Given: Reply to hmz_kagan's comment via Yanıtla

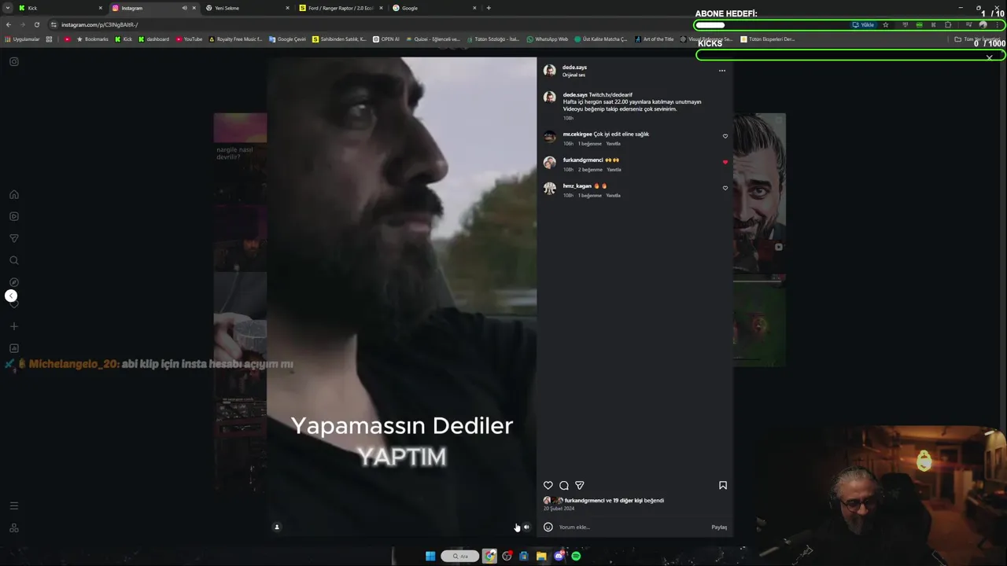Looking at the screenshot, I should point(613,196).
